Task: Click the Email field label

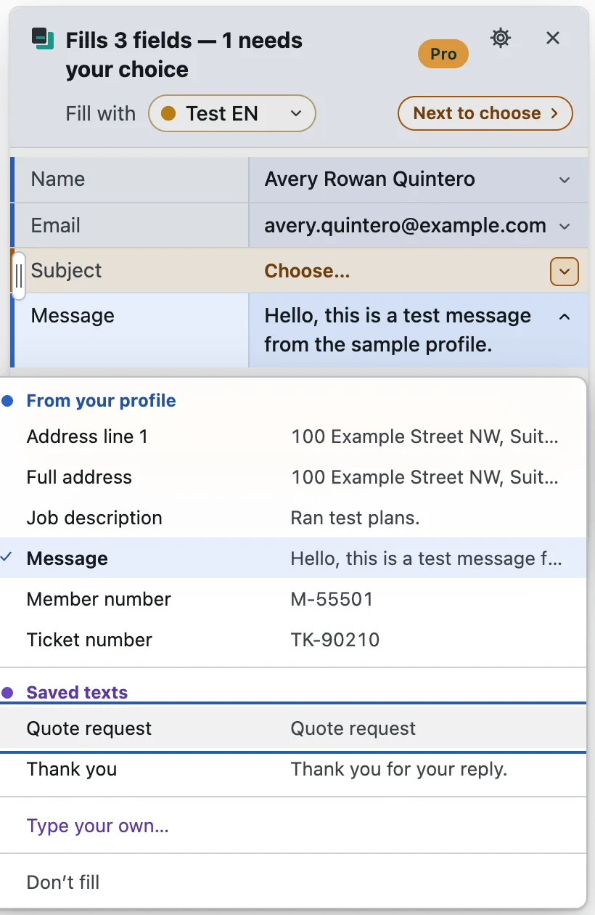Action: (x=56, y=226)
